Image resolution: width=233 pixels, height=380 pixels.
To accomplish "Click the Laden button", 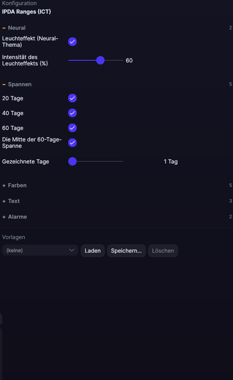I will [x=93, y=251].
